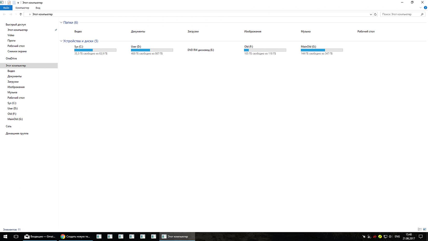The width and height of the screenshot is (428, 241).
Task: Refresh the current folder view
Action: [375, 14]
